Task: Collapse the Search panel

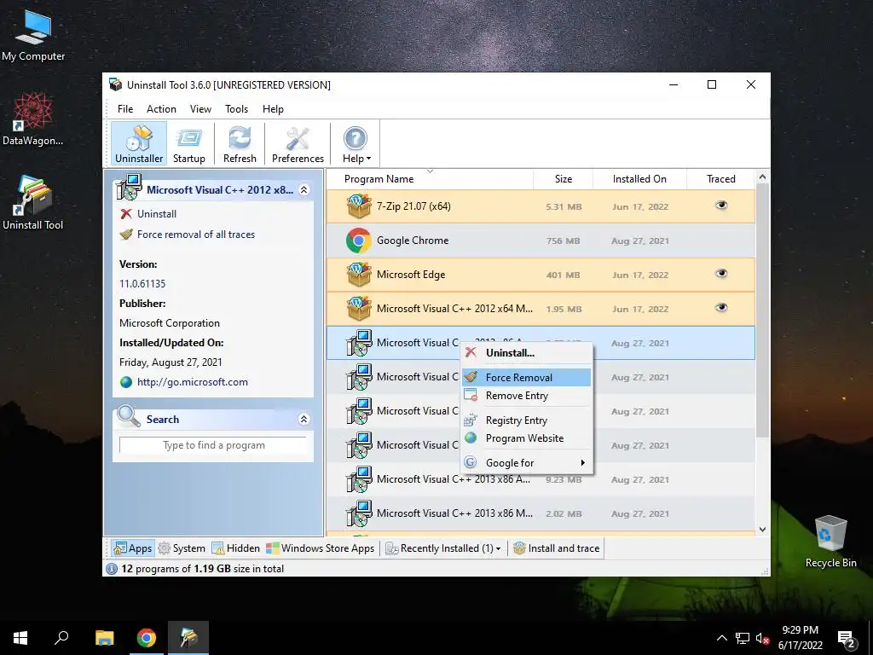Action: click(x=304, y=420)
